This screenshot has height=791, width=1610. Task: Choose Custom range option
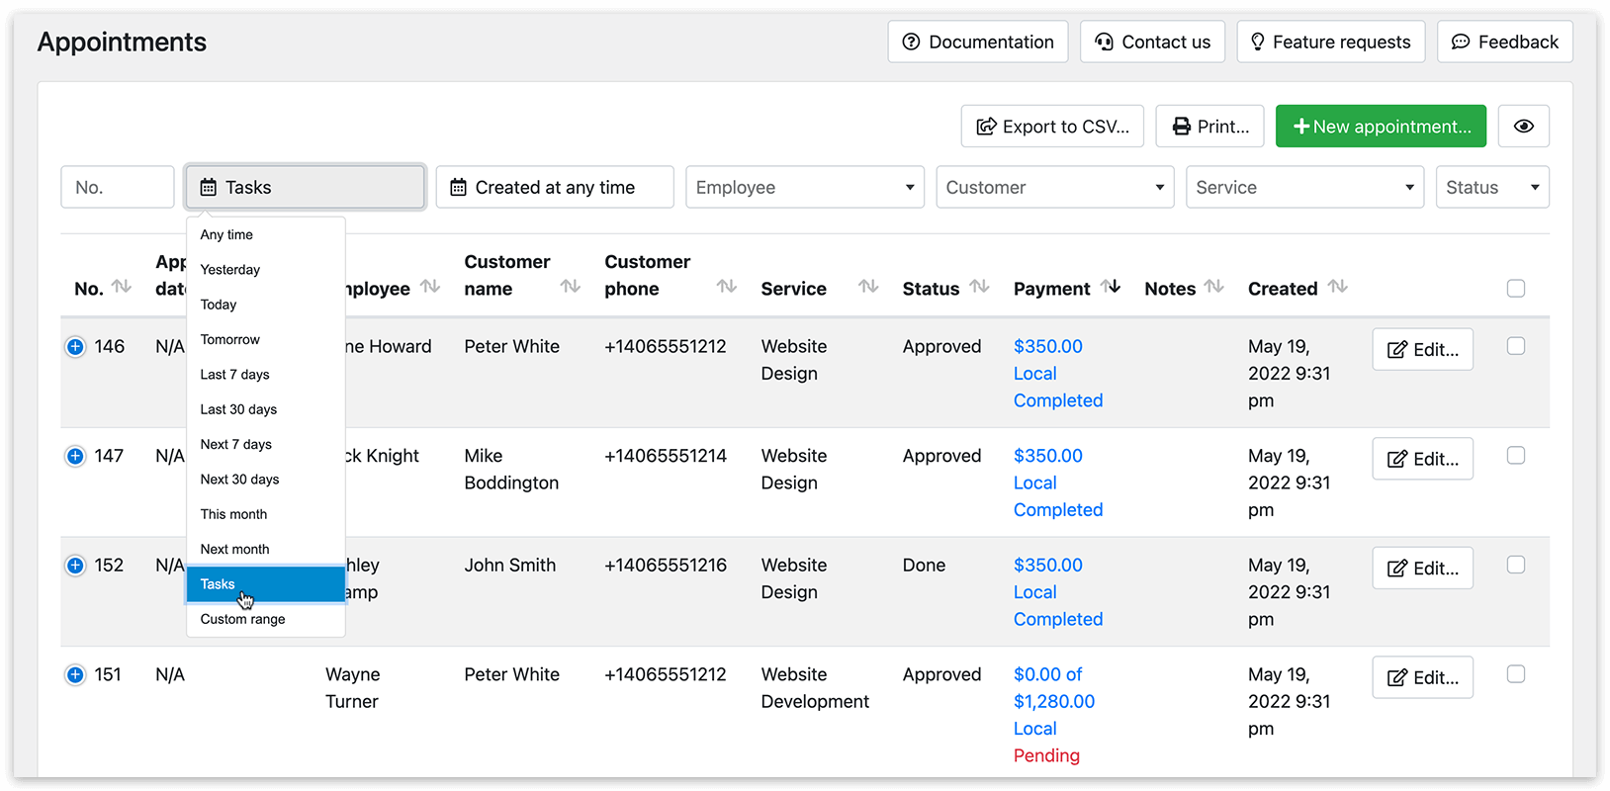(x=266, y=619)
